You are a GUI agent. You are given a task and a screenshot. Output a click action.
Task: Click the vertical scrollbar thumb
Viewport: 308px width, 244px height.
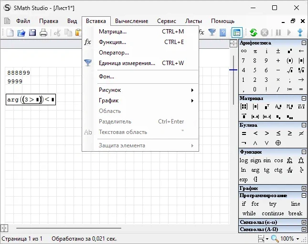pos(233,80)
